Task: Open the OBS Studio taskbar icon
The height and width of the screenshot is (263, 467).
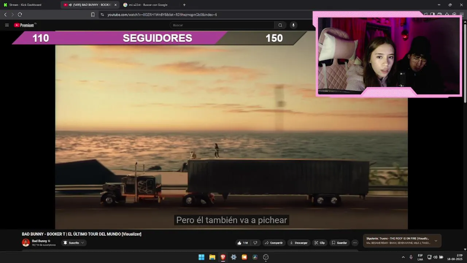Action: pyautogui.click(x=266, y=257)
